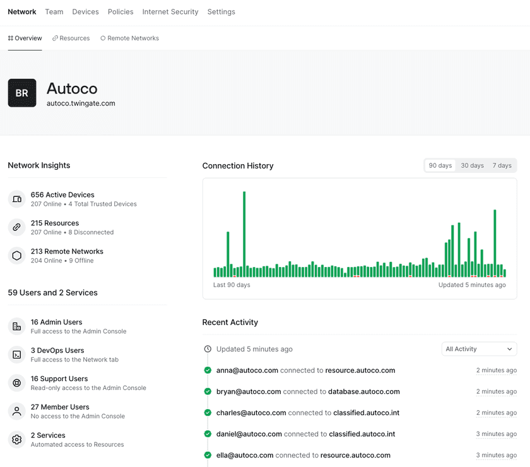
Task: Click 2 minutes ago timestamp for anna
Action: [x=496, y=370]
